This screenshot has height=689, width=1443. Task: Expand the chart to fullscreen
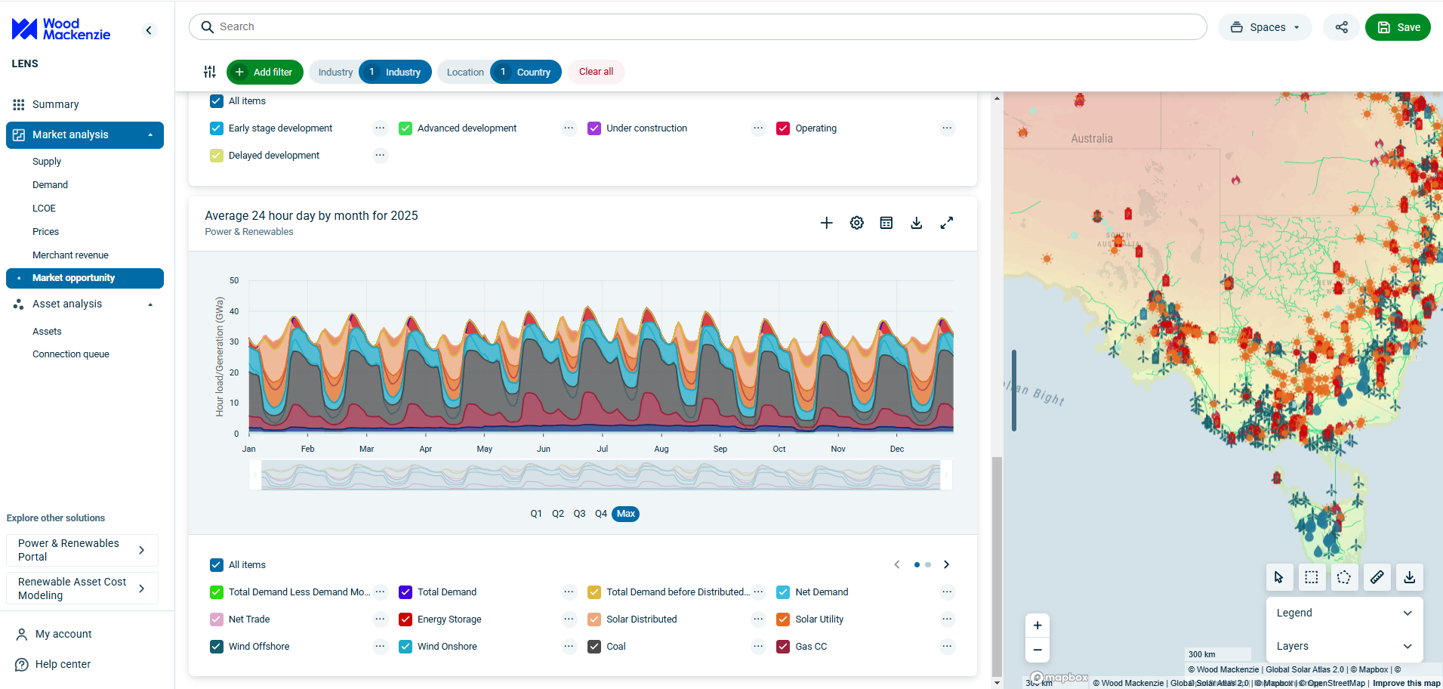coord(947,222)
